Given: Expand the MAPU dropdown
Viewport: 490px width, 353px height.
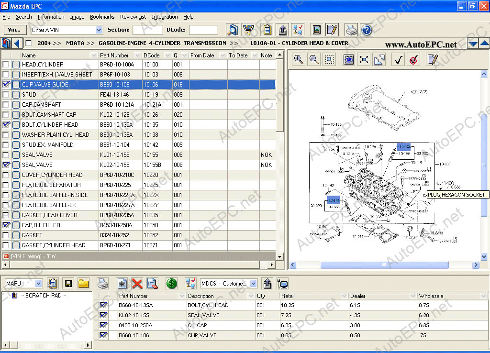Looking at the screenshot, I should click(x=38, y=284).
